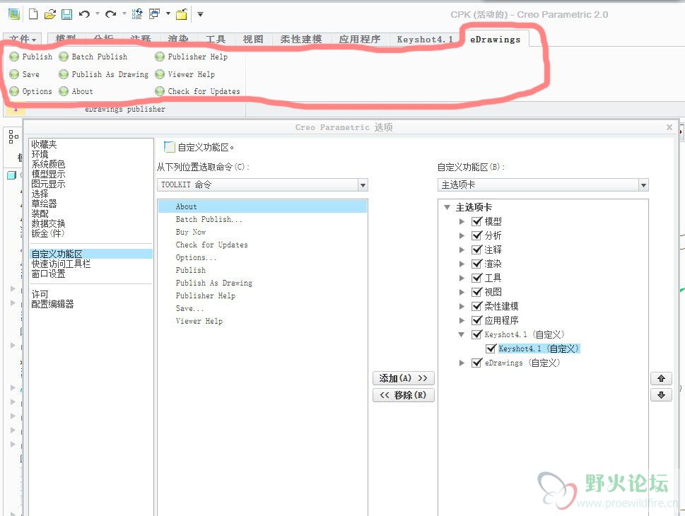Expand the 模型 tree node
685x516 pixels.
[x=462, y=221]
